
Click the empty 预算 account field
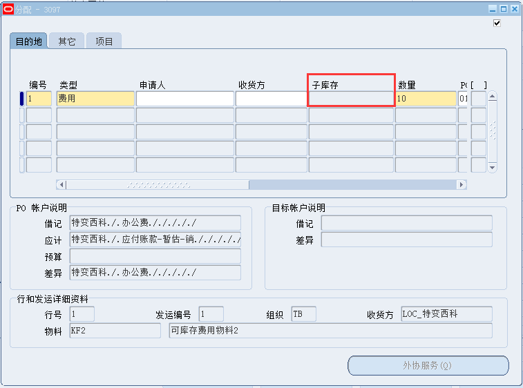(x=155, y=256)
